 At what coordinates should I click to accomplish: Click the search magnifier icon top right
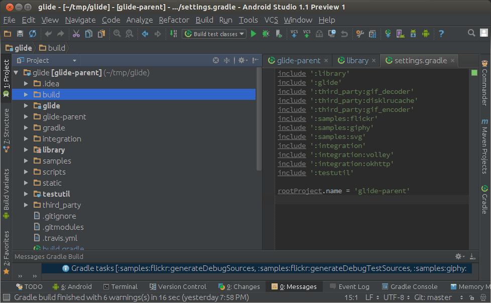pos(471,33)
